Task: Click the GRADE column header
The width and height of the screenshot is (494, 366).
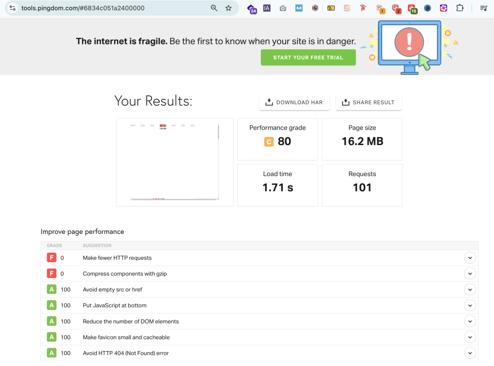Action: click(54, 245)
